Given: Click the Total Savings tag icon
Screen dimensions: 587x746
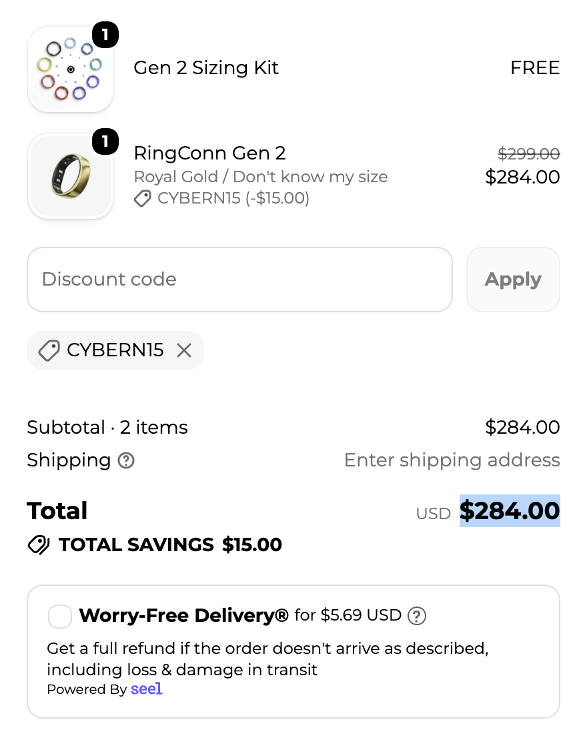Looking at the screenshot, I should (x=39, y=544).
